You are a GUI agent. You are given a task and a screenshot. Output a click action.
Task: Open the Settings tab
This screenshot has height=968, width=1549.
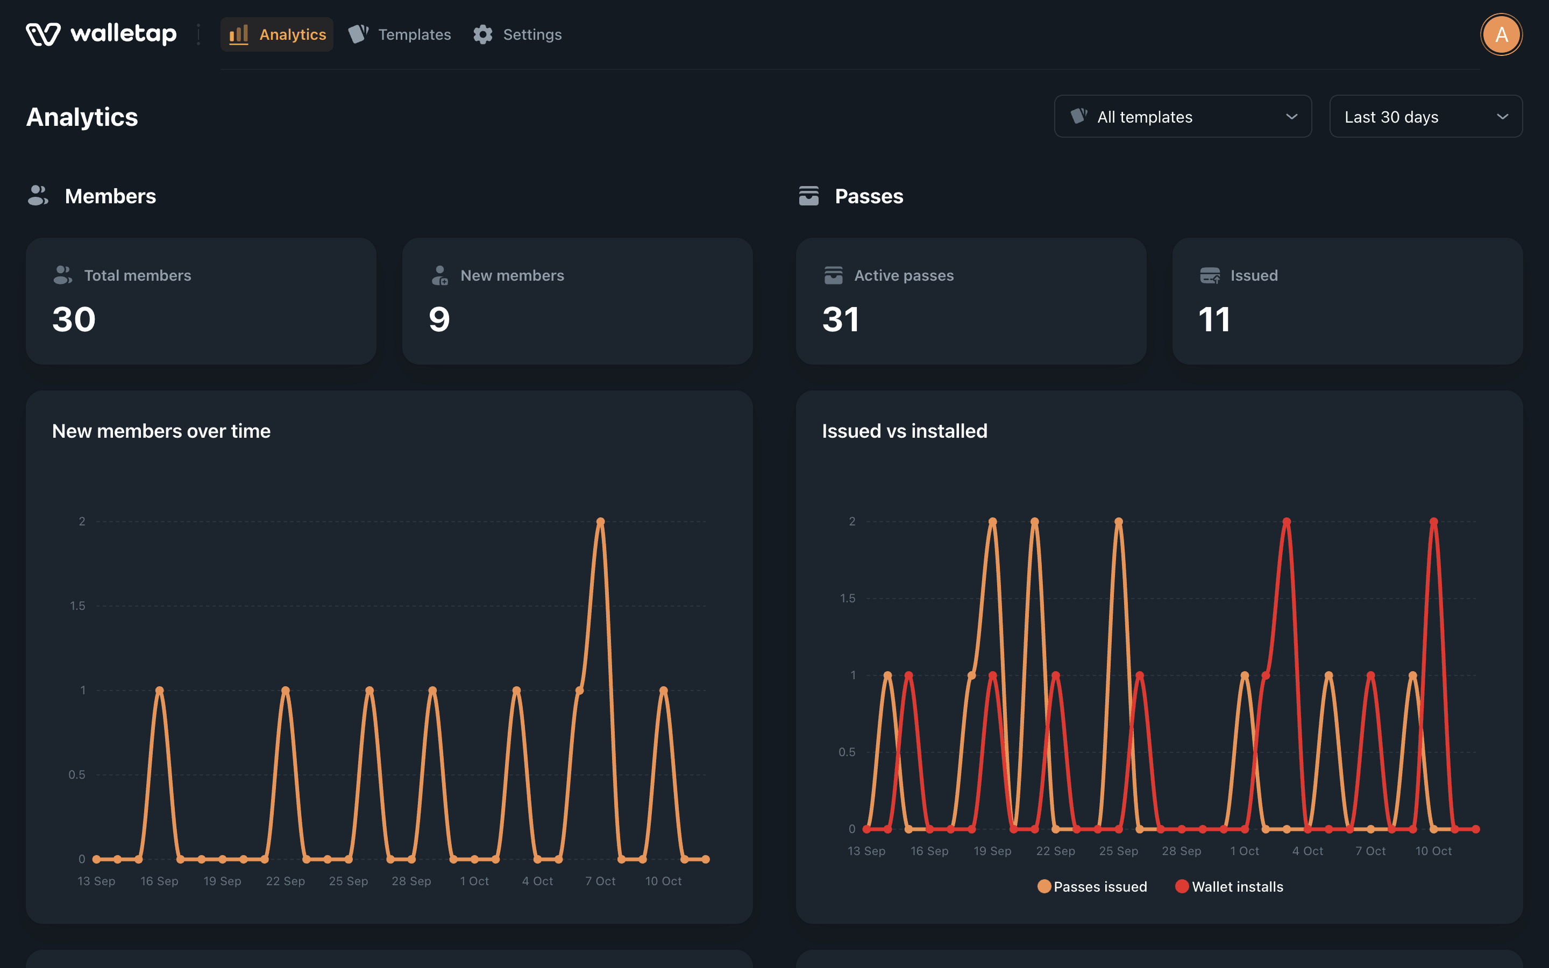tap(517, 34)
